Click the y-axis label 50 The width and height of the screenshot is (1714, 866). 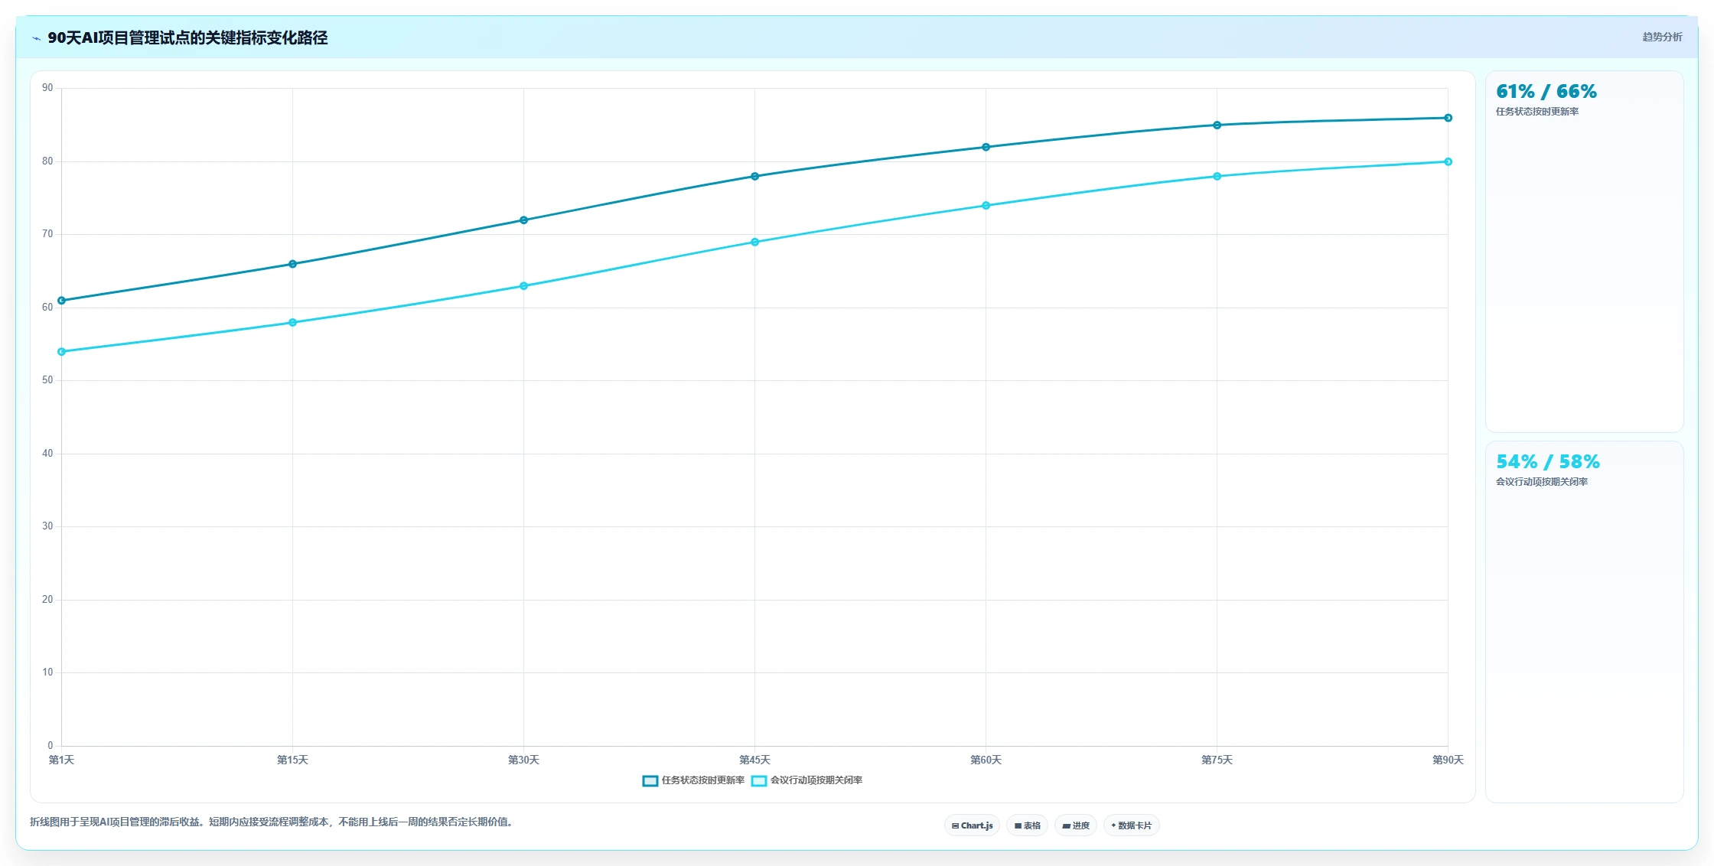(47, 380)
